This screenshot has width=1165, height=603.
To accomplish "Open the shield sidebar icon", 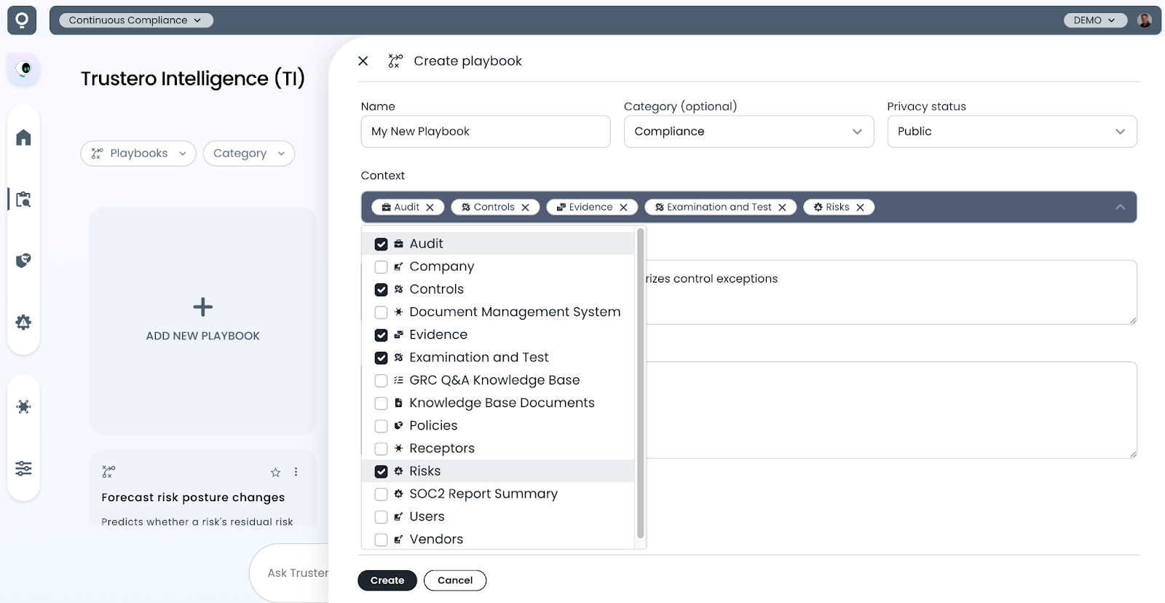I will point(23,261).
